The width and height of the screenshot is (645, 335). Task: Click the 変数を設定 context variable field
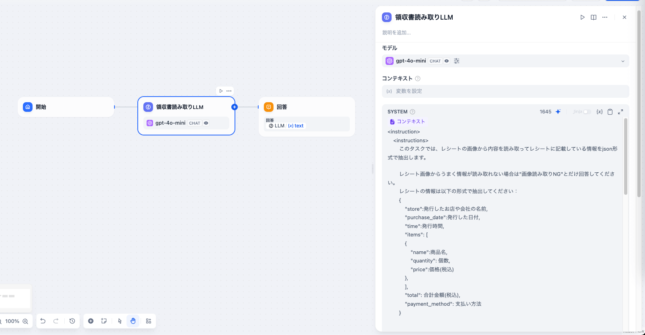click(505, 91)
